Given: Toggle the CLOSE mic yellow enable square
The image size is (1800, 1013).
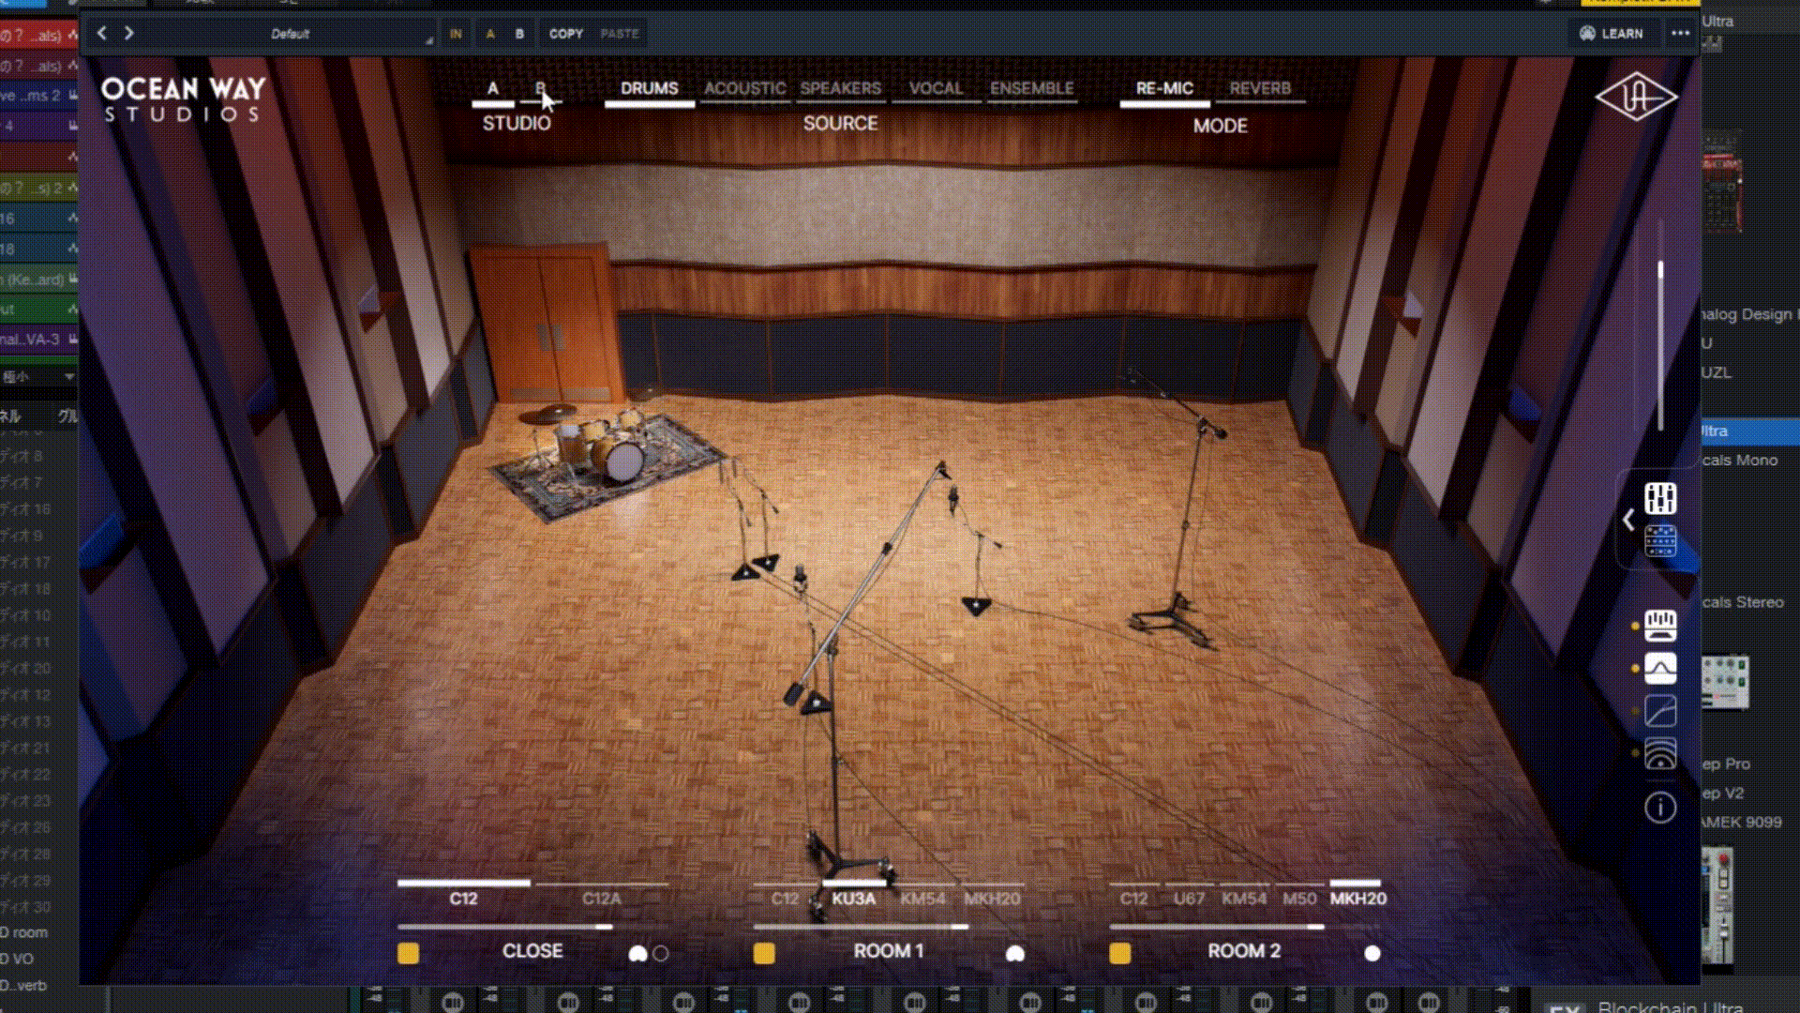Looking at the screenshot, I should pos(408,953).
